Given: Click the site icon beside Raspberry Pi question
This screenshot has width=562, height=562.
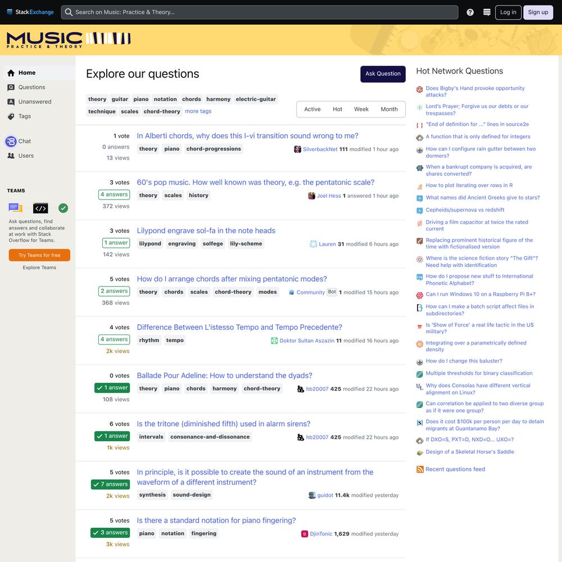Looking at the screenshot, I should pyautogui.click(x=419, y=296).
